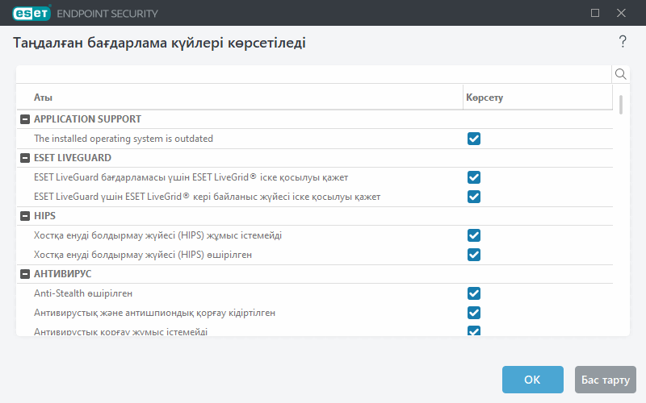Viewport: 646px width, 403px height.
Task: Select 'ESET LiveGuard үшін ESET LiveGrid кері байланыс' row
Action: click(x=207, y=197)
